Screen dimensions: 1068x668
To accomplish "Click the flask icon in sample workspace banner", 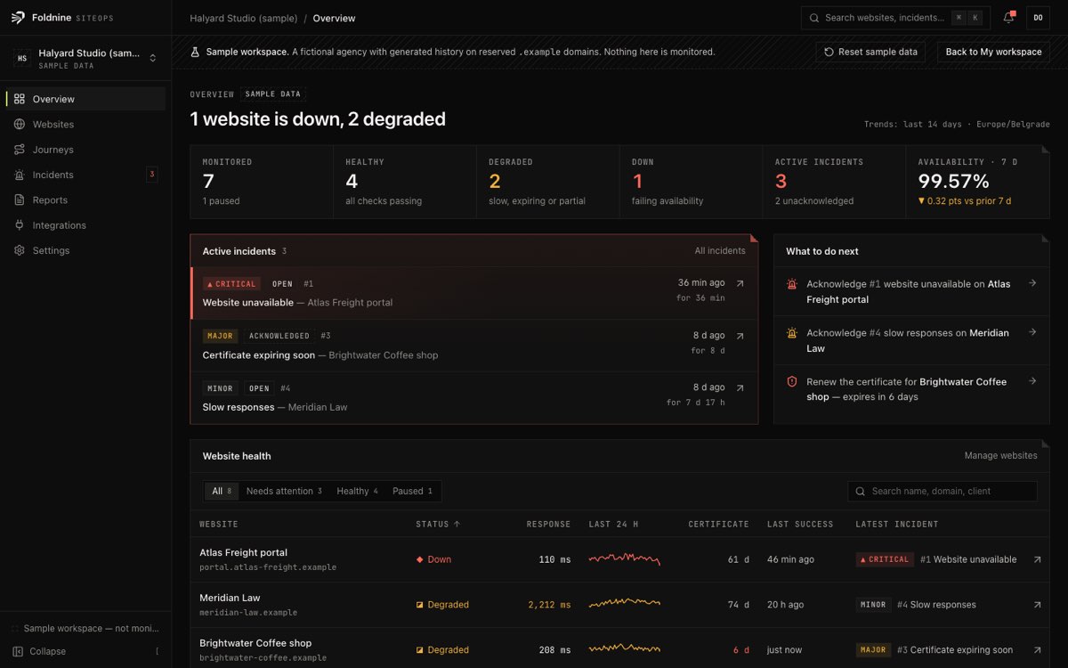I will coord(195,52).
